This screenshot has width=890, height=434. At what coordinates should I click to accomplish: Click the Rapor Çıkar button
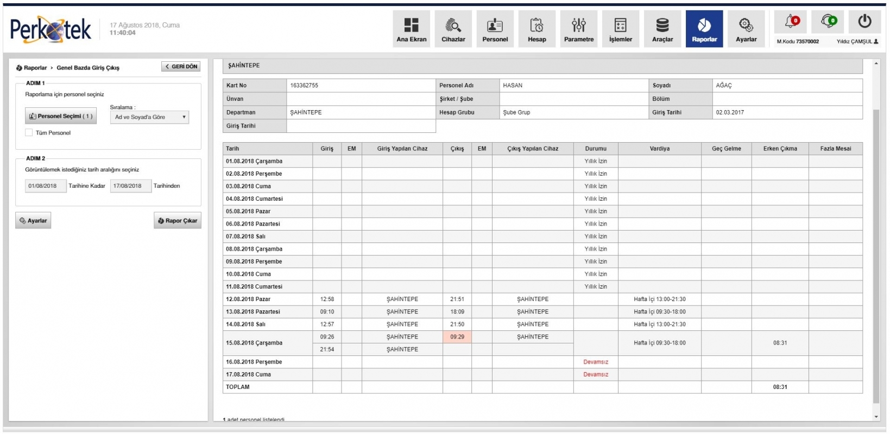point(178,220)
